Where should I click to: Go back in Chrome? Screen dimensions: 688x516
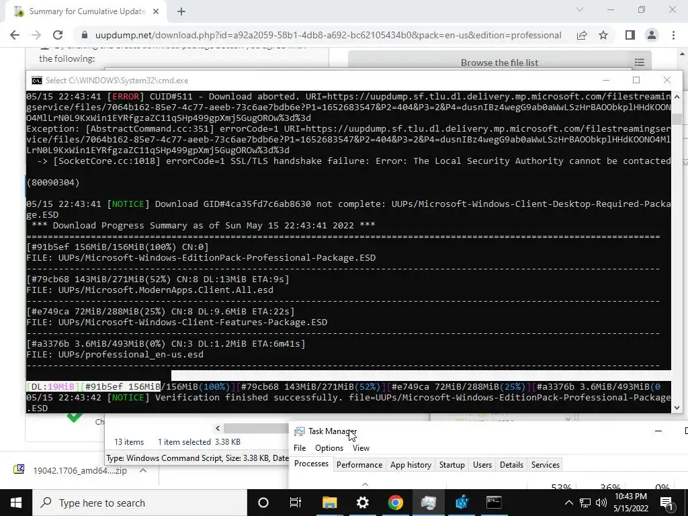pyautogui.click(x=15, y=35)
